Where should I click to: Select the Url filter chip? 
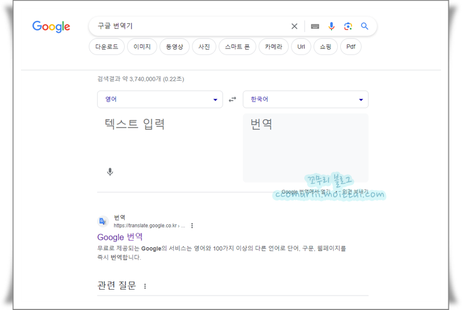click(301, 47)
